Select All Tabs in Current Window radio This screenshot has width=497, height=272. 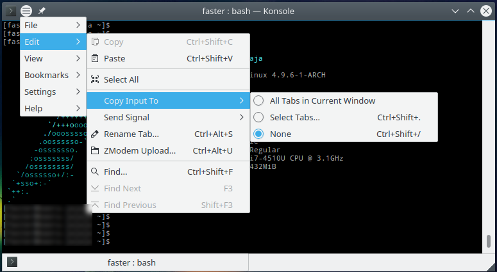click(258, 100)
